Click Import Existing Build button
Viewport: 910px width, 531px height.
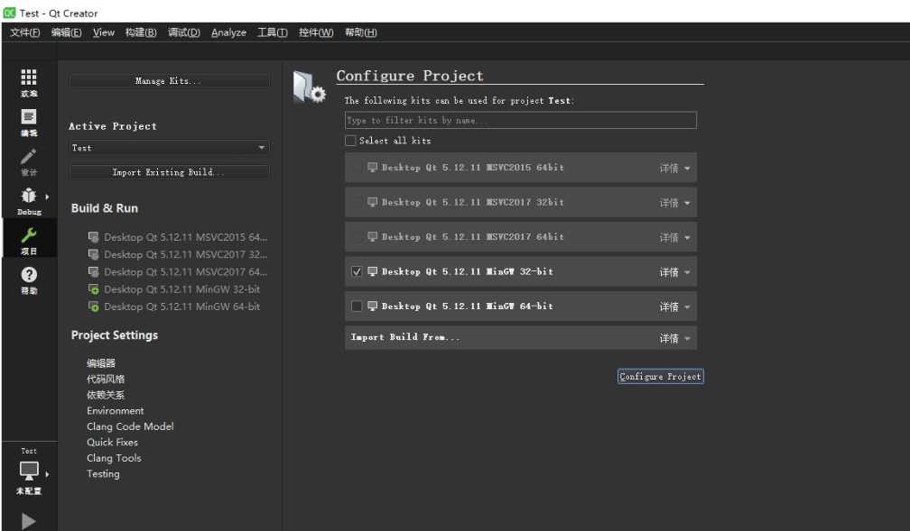coord(169,172)
